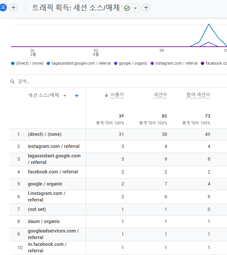Toggle google / organic legend dot
227x255 pixels.
click(x=116, y=63)
